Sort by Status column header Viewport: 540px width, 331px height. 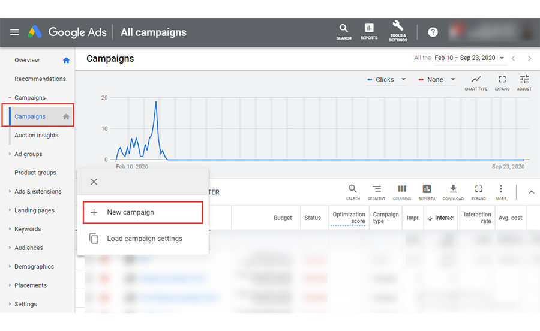313,218
